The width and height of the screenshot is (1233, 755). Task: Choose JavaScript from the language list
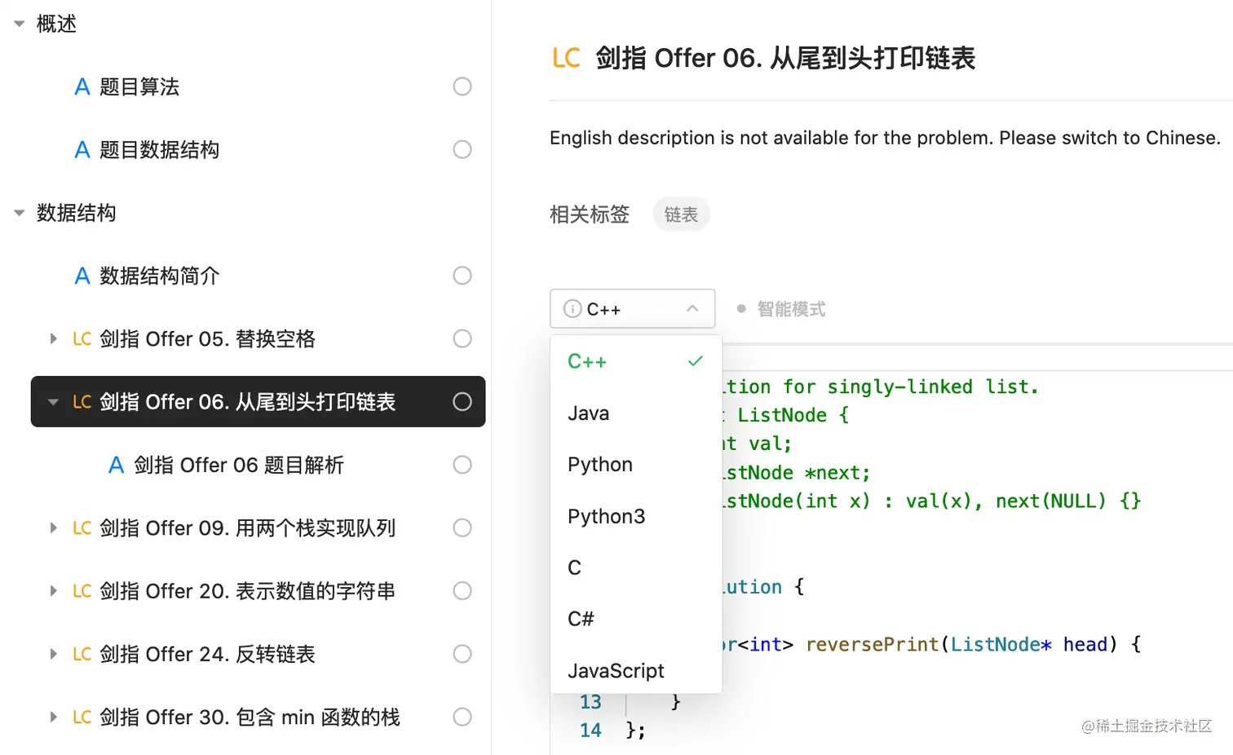click(x=636, y=670)
